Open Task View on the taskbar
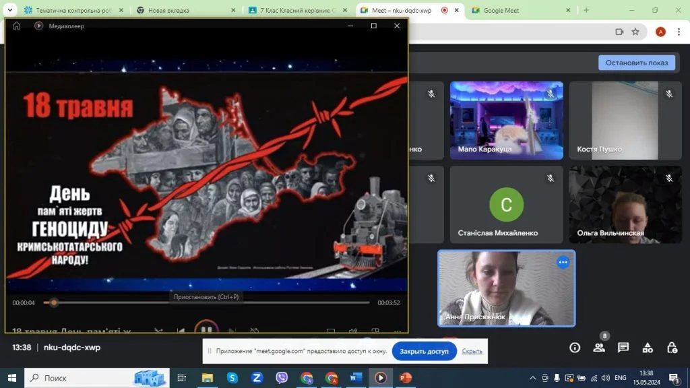The image size is (690, 388). coord(181,378)
